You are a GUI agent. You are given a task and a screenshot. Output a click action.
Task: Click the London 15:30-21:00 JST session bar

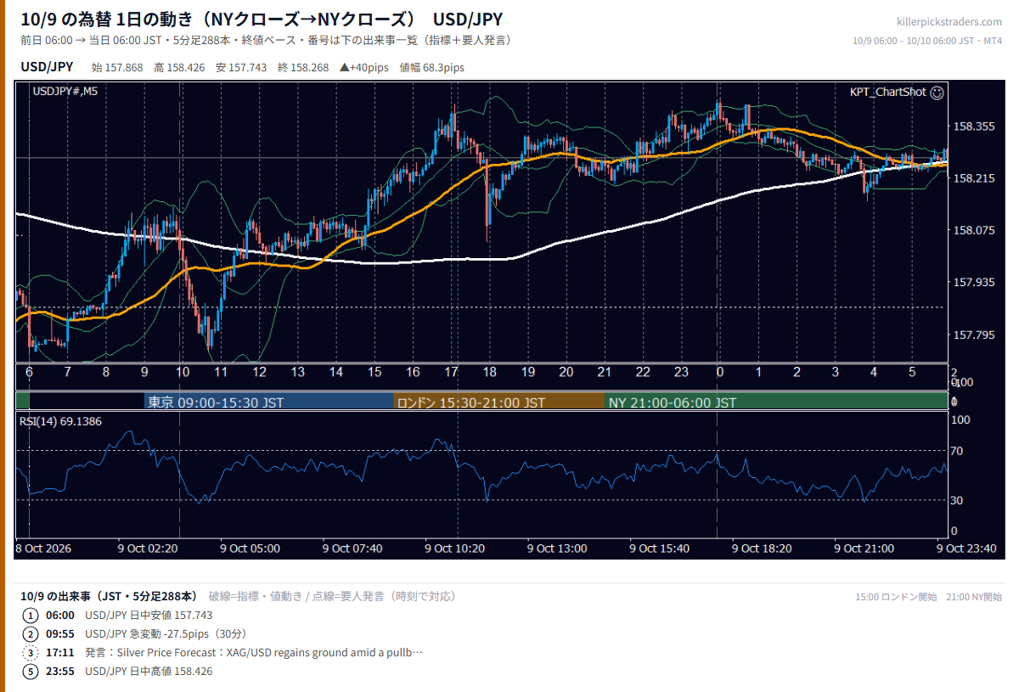[x=498, y=402]
